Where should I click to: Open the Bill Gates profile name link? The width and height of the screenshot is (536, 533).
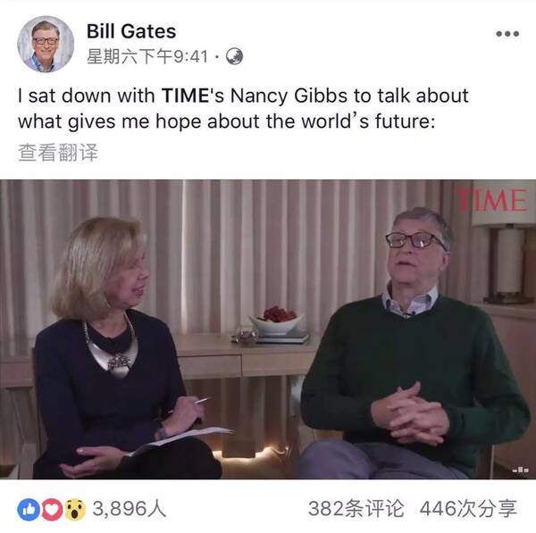(x=131, y=31)
